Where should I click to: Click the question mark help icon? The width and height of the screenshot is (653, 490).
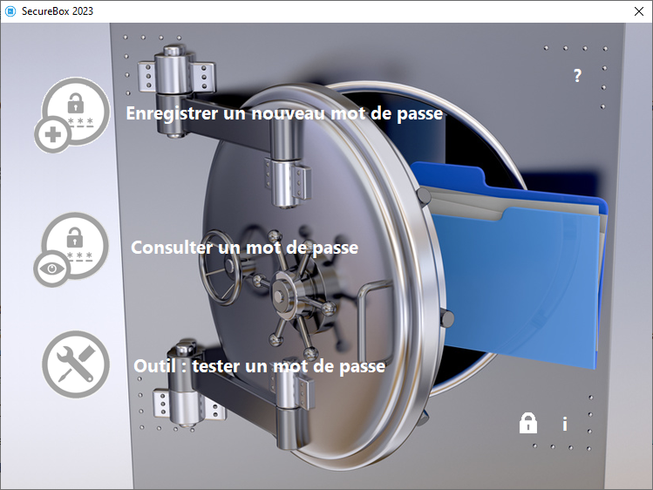(577, 76)
